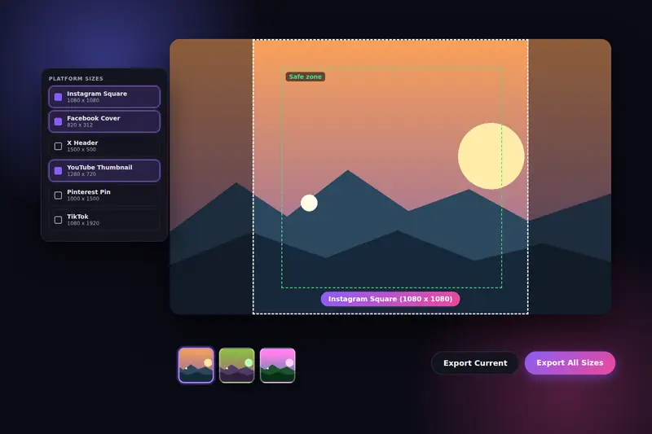The width and height of the screenshot is (652, 434).
Task: Click the small white moon in canvas
Action: click(x=309, y=203)
